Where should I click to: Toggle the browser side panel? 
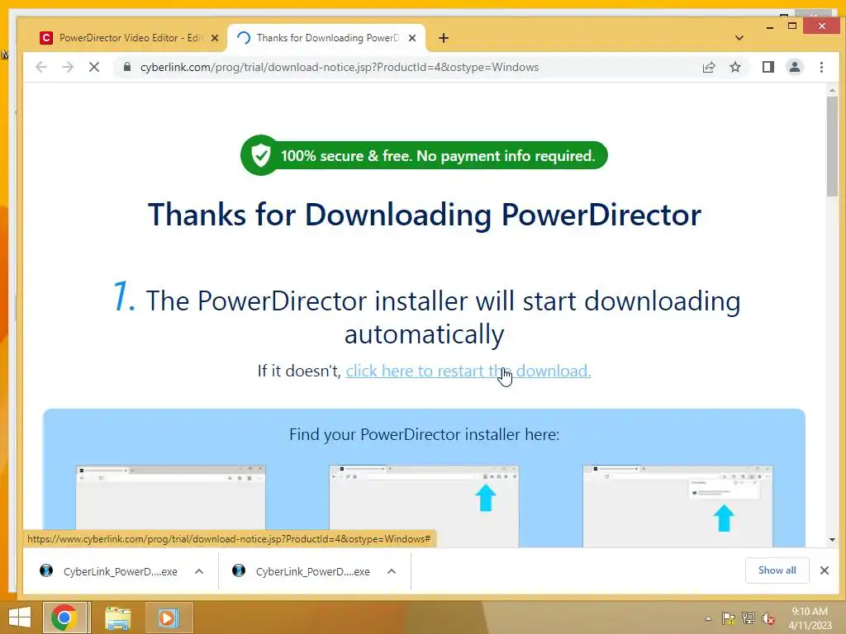pos(768,67)
